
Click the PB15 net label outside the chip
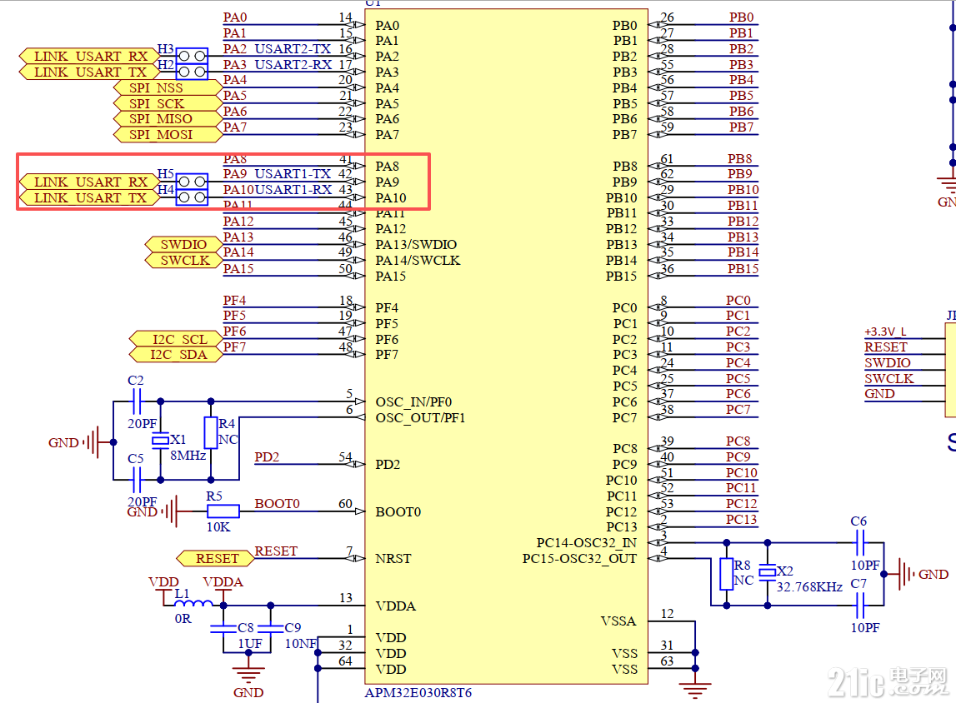[743, 269]
